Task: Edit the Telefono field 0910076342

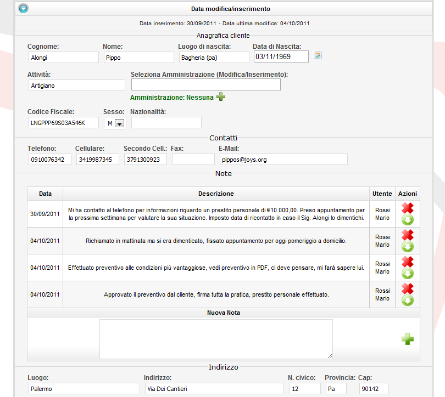Action: tap(50, 160)
